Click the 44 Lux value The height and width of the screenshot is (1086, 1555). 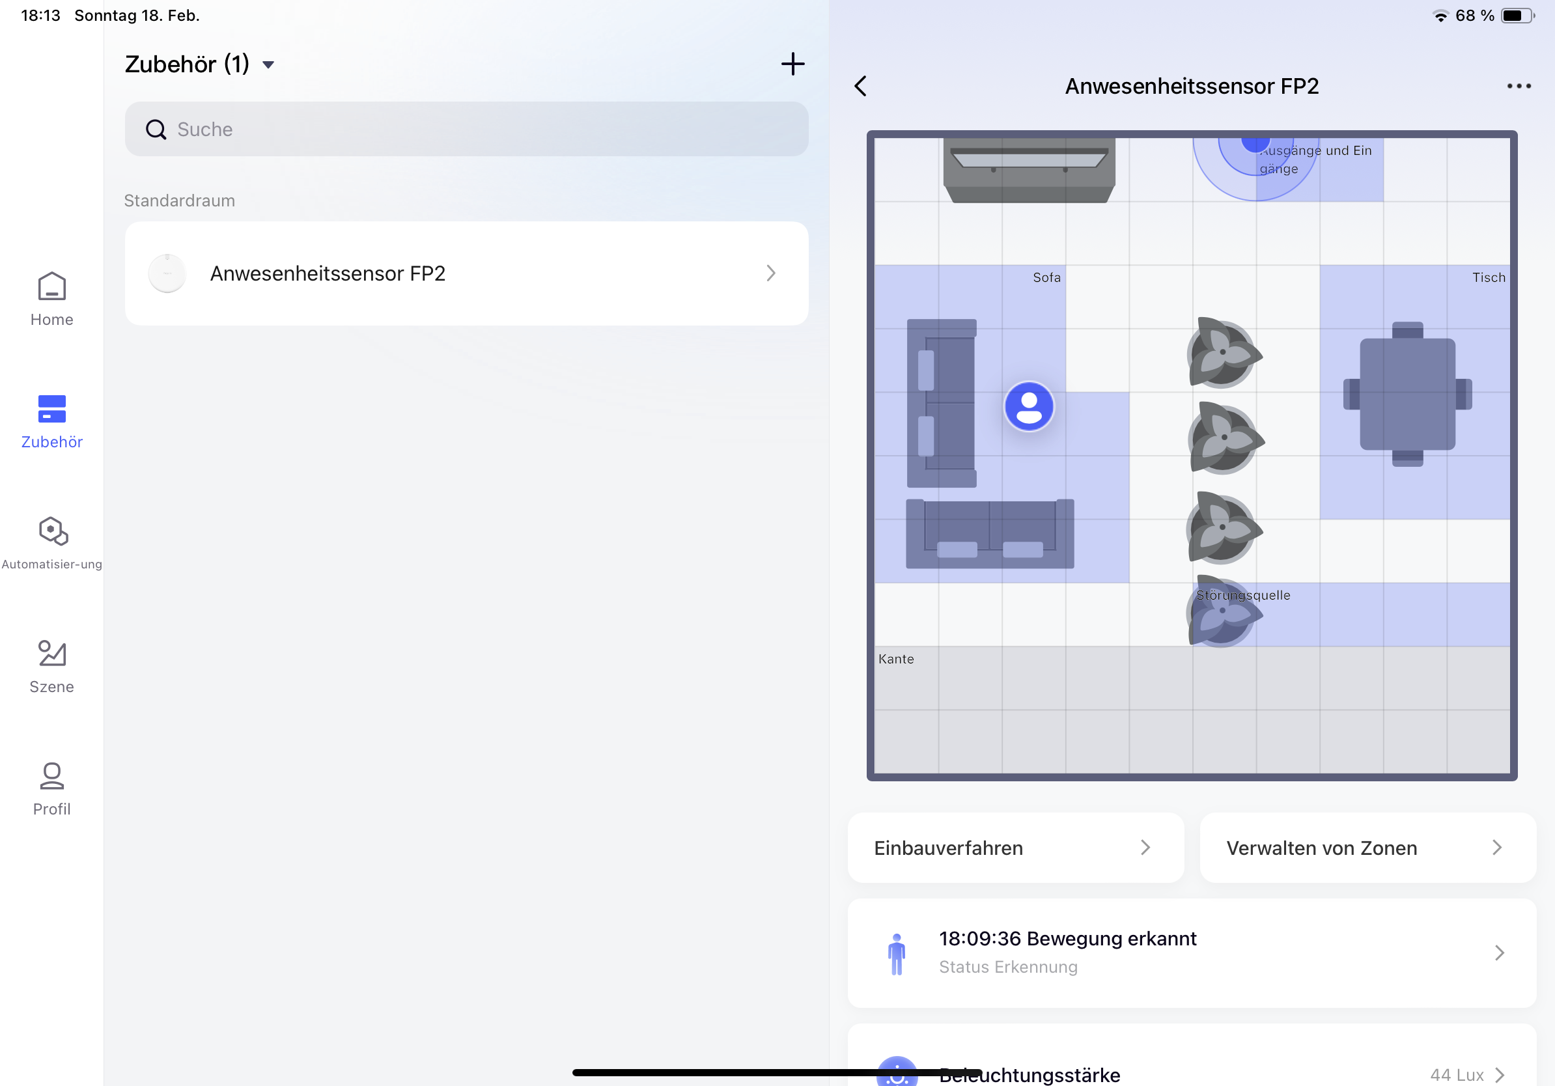1456,1074
